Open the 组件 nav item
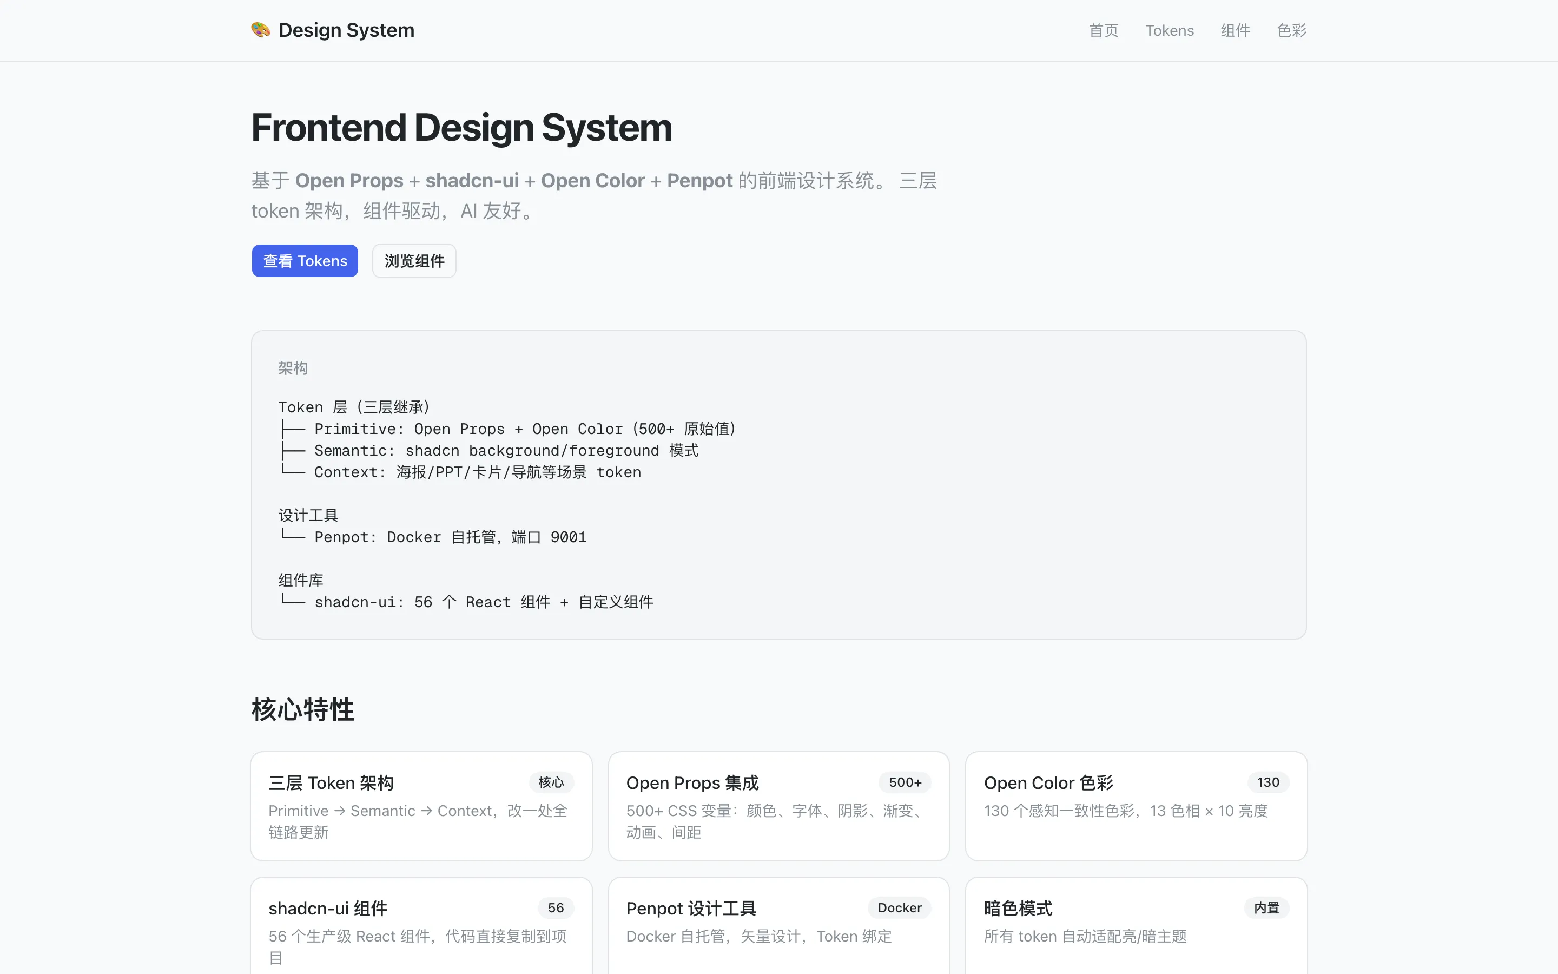 click(1236, 30)
